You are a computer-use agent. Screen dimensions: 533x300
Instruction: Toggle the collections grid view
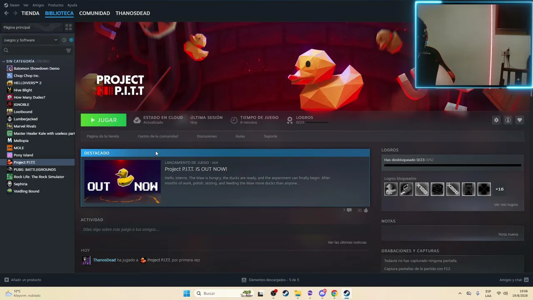click(x=69, y=27)
